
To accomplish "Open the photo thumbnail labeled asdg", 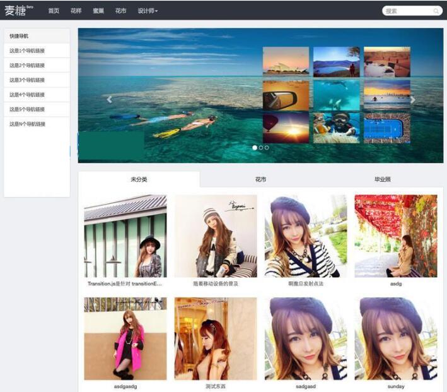I will pyautogui.click(x=395, y=235).
